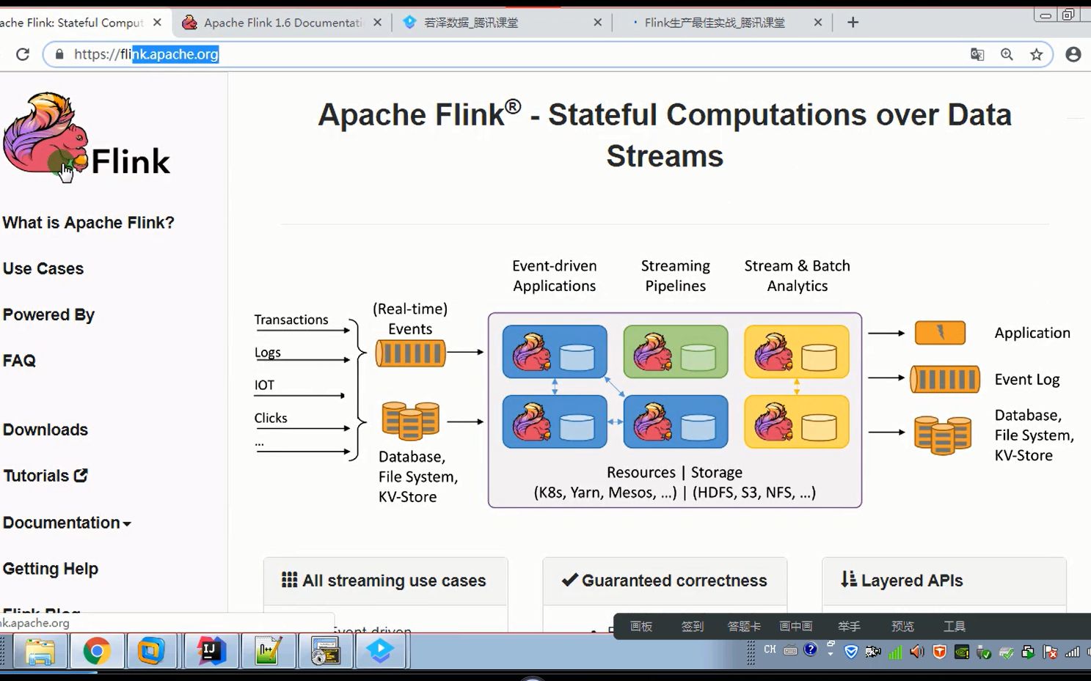The height and width of the screenshot is (681, 1091).
Task: Click 举手 raise hand option
Action: 850,626
